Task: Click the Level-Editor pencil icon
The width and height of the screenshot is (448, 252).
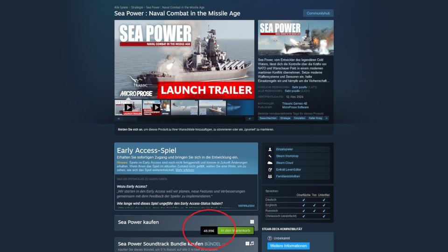Action: [x=270, y=169]
